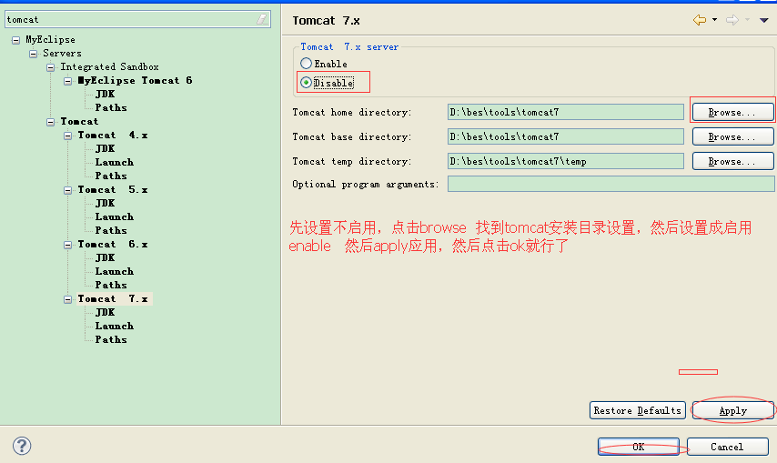Click the Tomcat temp directory field
This screenshot has width=777, height=463.
[x=565, y=161]
